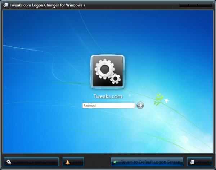Select the gears user account tile
The image size is (216, 170).
click(107, 72)
